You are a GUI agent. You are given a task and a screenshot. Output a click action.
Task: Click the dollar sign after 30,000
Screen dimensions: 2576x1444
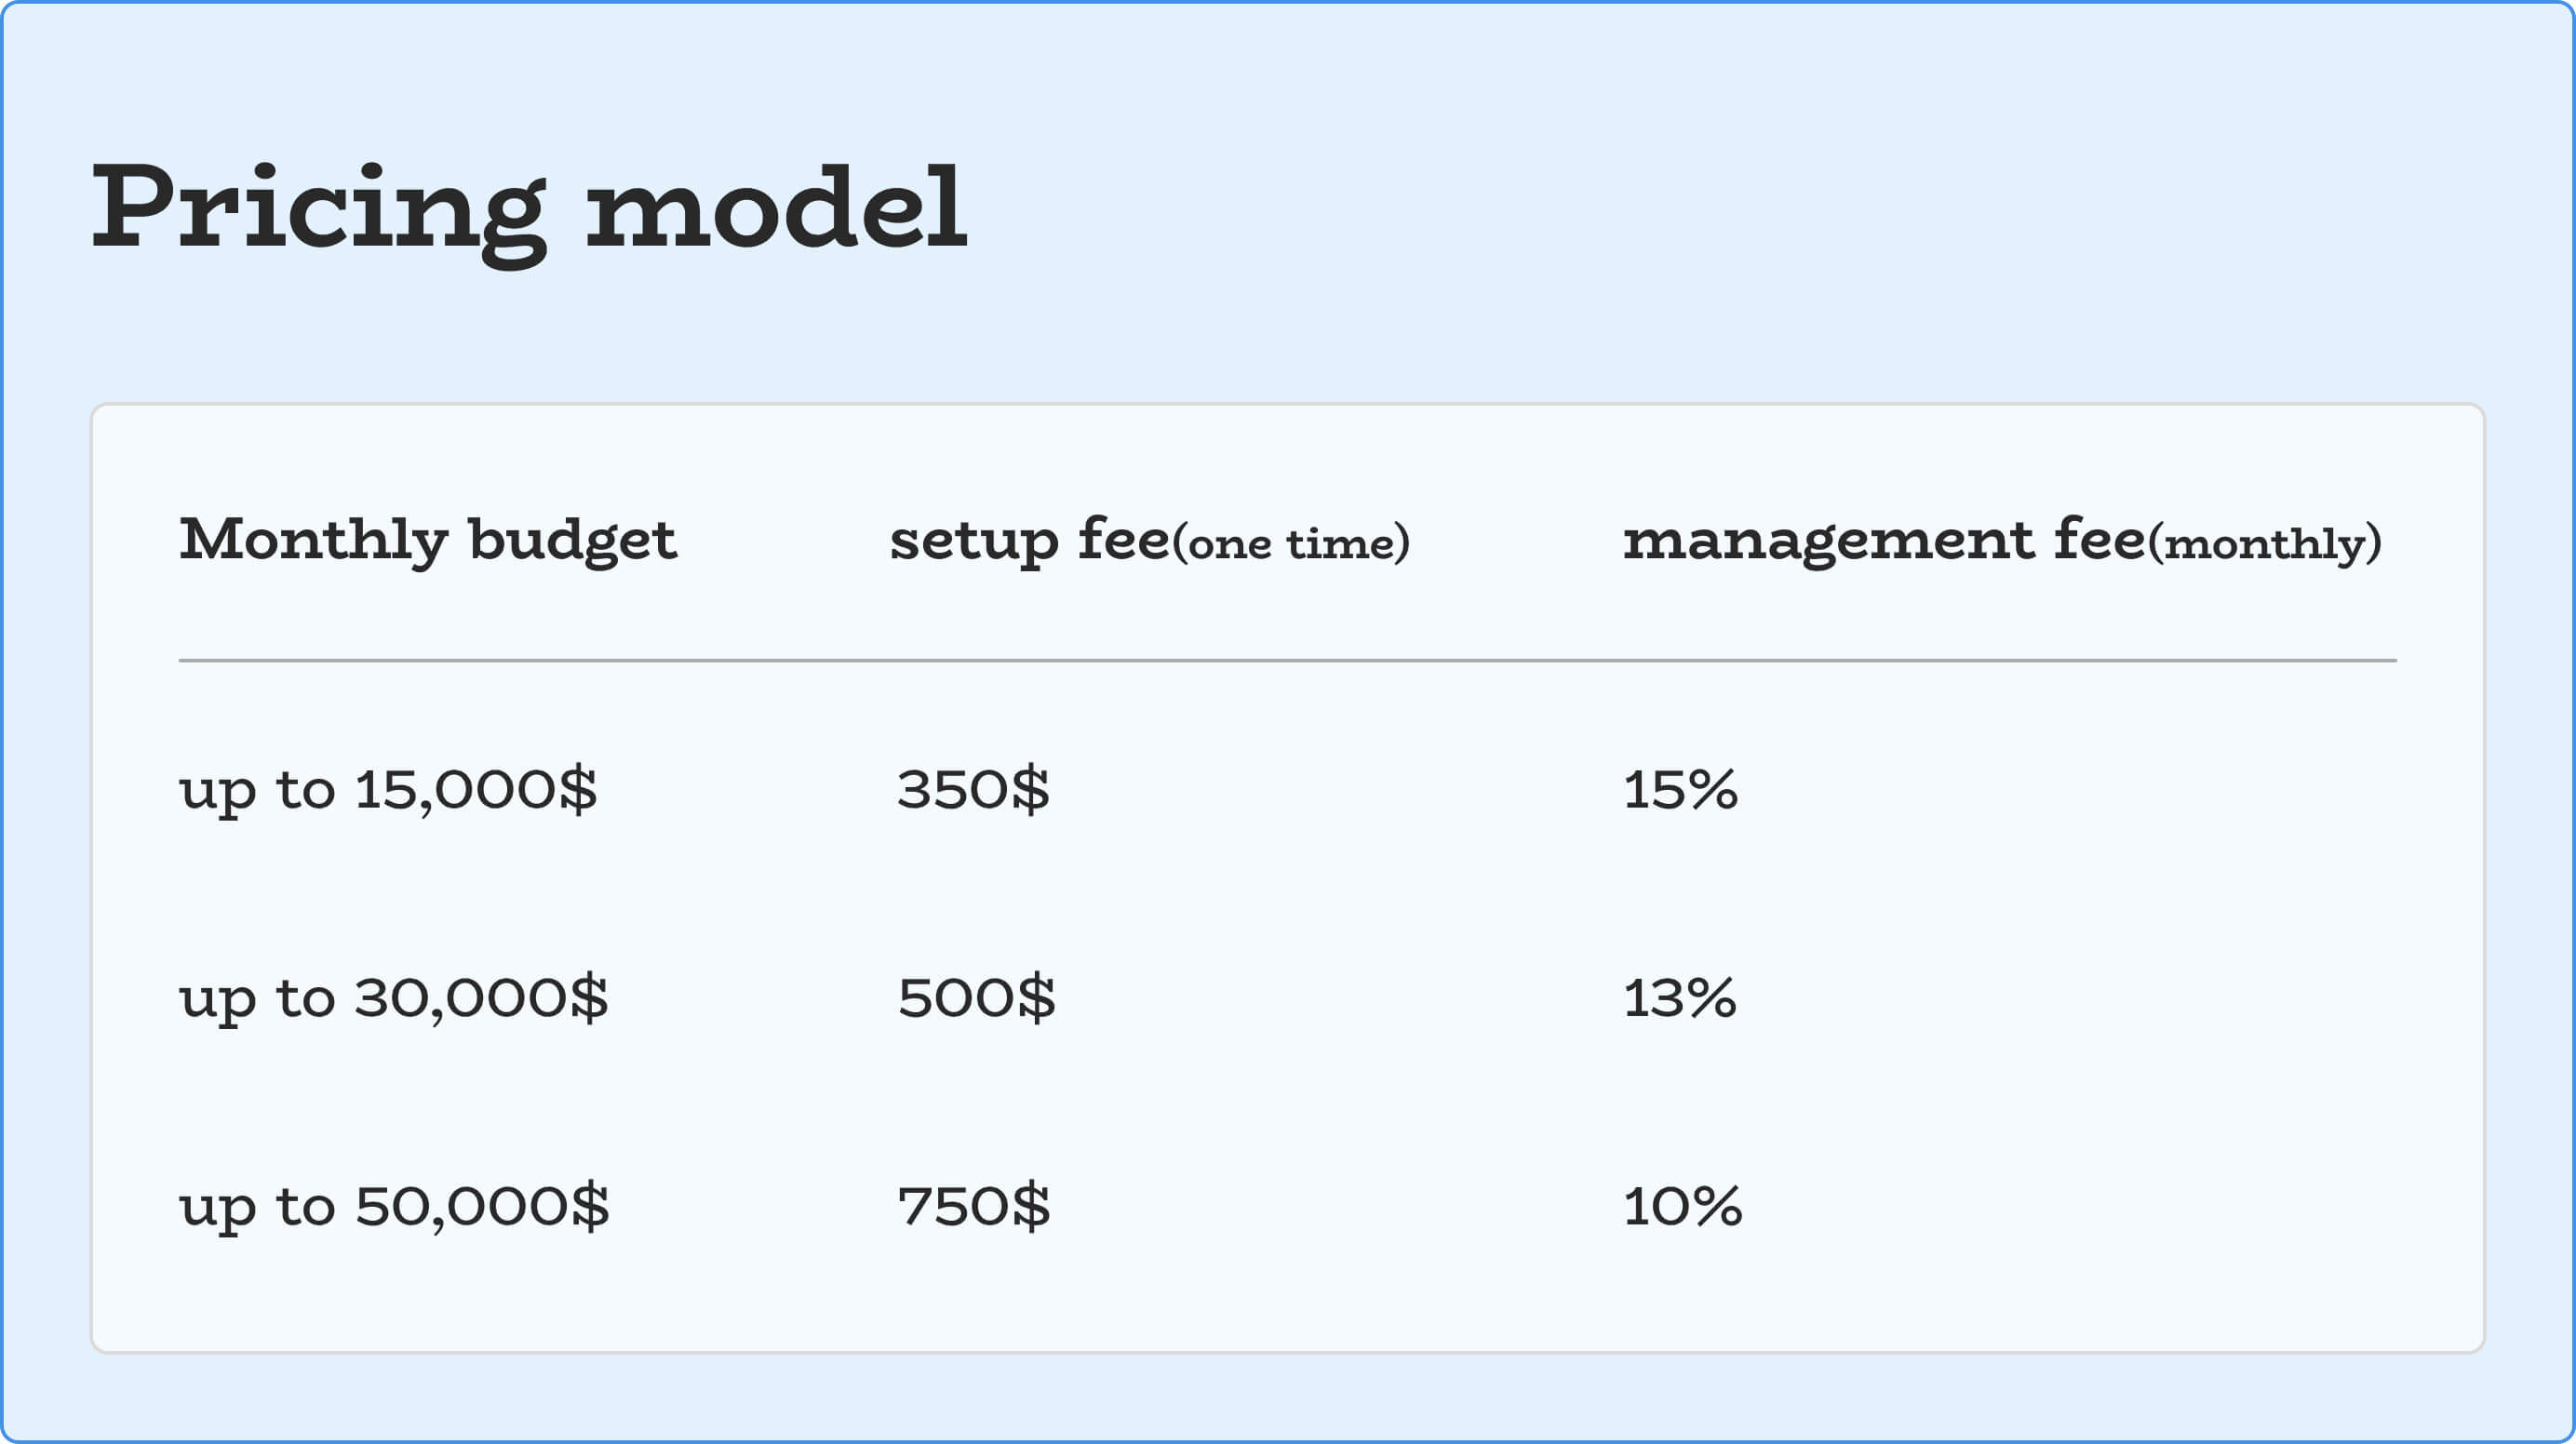[590, 997]
